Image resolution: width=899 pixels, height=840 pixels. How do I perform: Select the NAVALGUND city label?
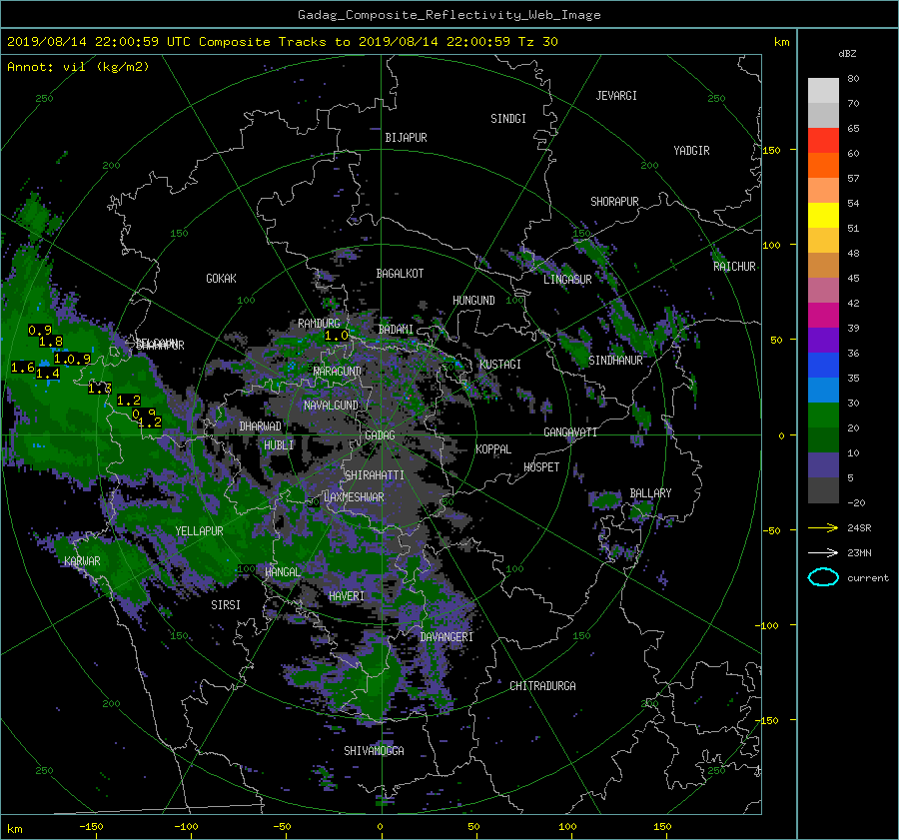[x=331, y=406]
